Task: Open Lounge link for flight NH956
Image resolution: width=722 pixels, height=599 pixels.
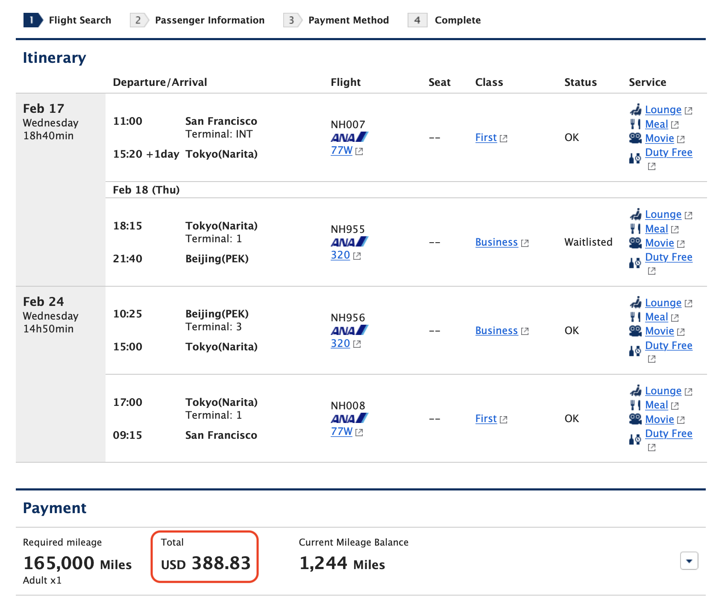Action: 663,303
